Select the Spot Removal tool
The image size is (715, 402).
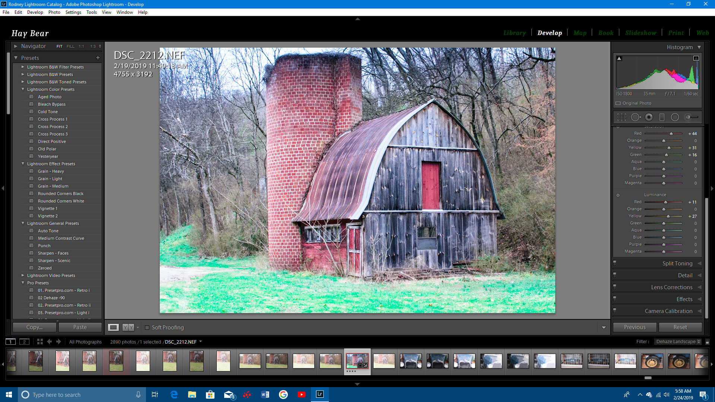tap(636, 117)
